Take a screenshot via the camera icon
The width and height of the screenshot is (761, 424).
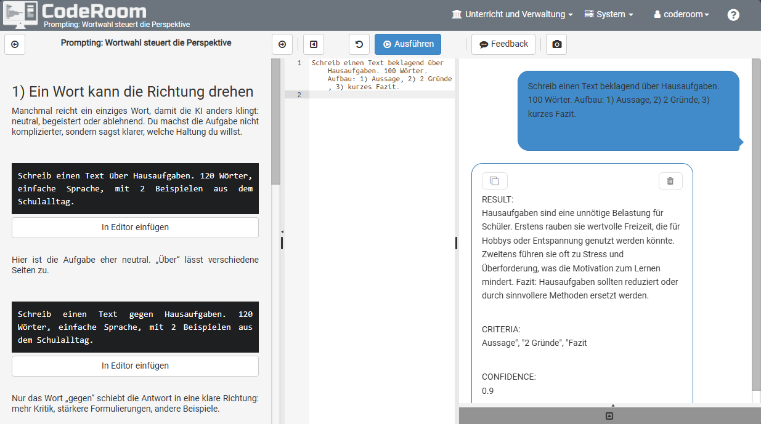pos(556,44)
